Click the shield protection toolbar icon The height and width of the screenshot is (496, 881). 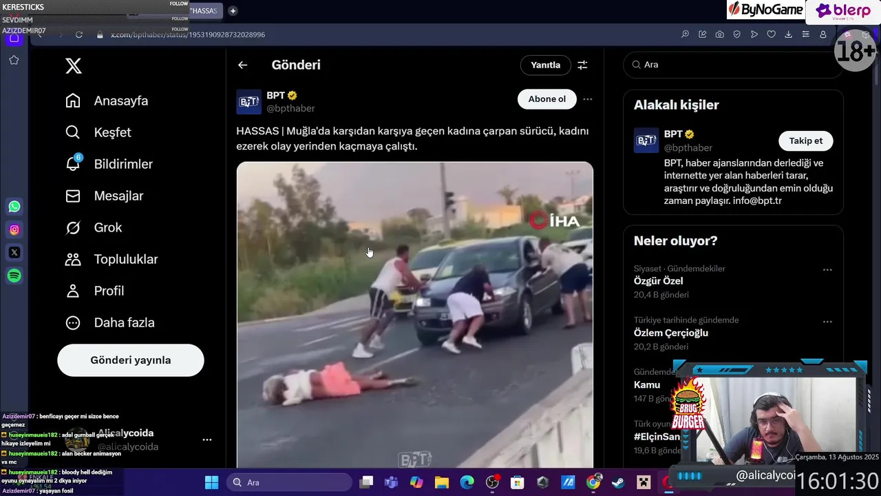tap(736, 34)
